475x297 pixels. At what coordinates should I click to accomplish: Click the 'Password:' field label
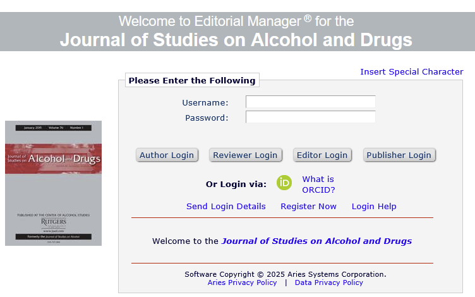tap(207, 118)
